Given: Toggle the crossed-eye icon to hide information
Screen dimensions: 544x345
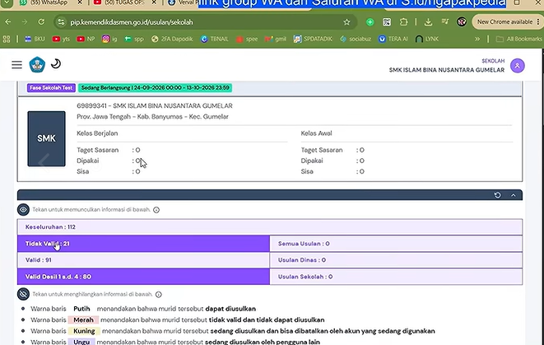Looking at the screenshot, I should [23, 294].
